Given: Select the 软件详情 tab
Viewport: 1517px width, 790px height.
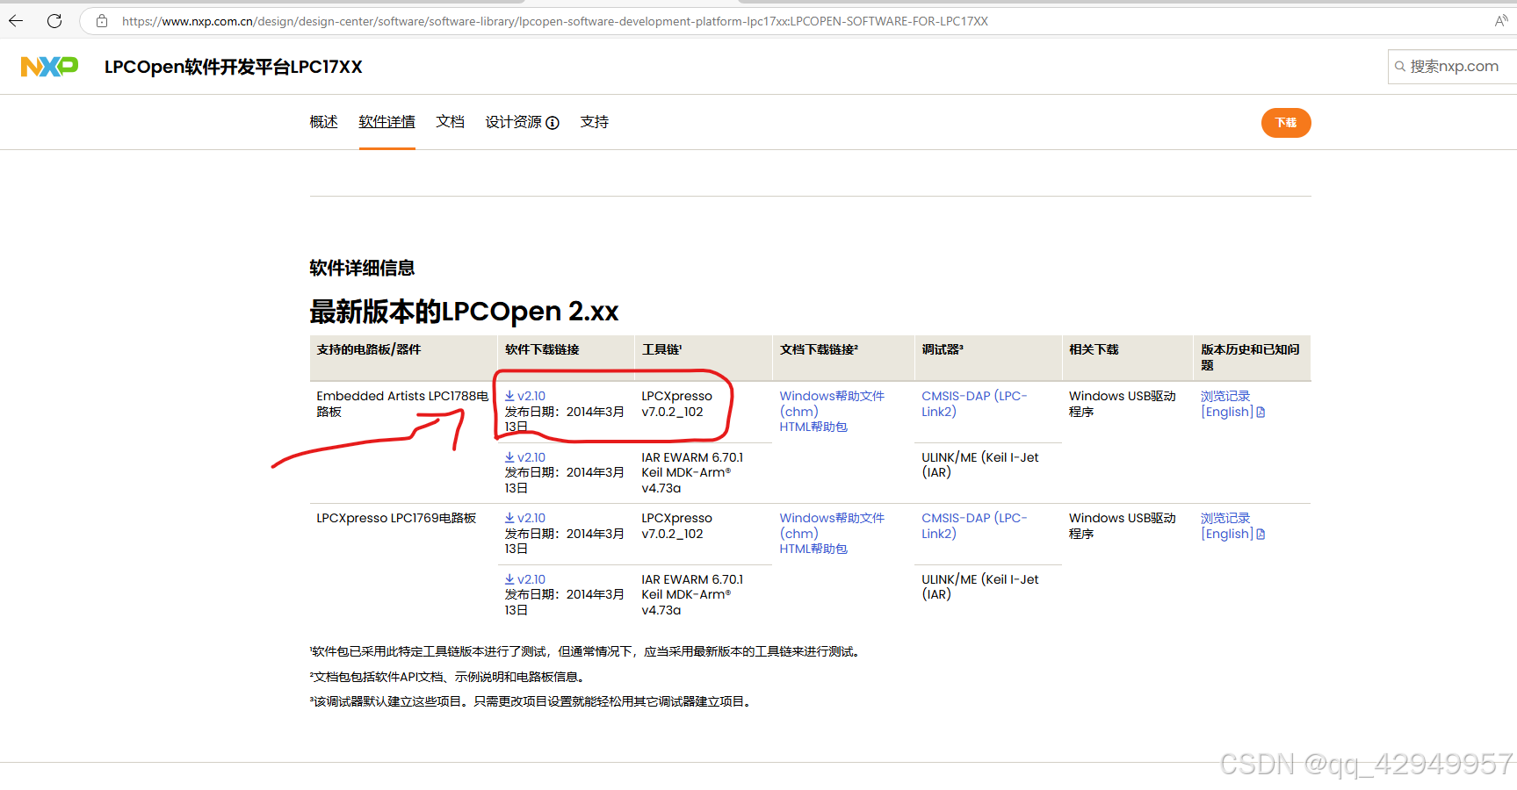Looking at the screenshot, I should tap(386, 122).
